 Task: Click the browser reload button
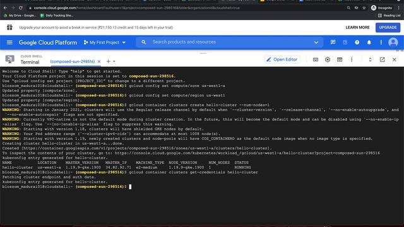click(21, 8)
